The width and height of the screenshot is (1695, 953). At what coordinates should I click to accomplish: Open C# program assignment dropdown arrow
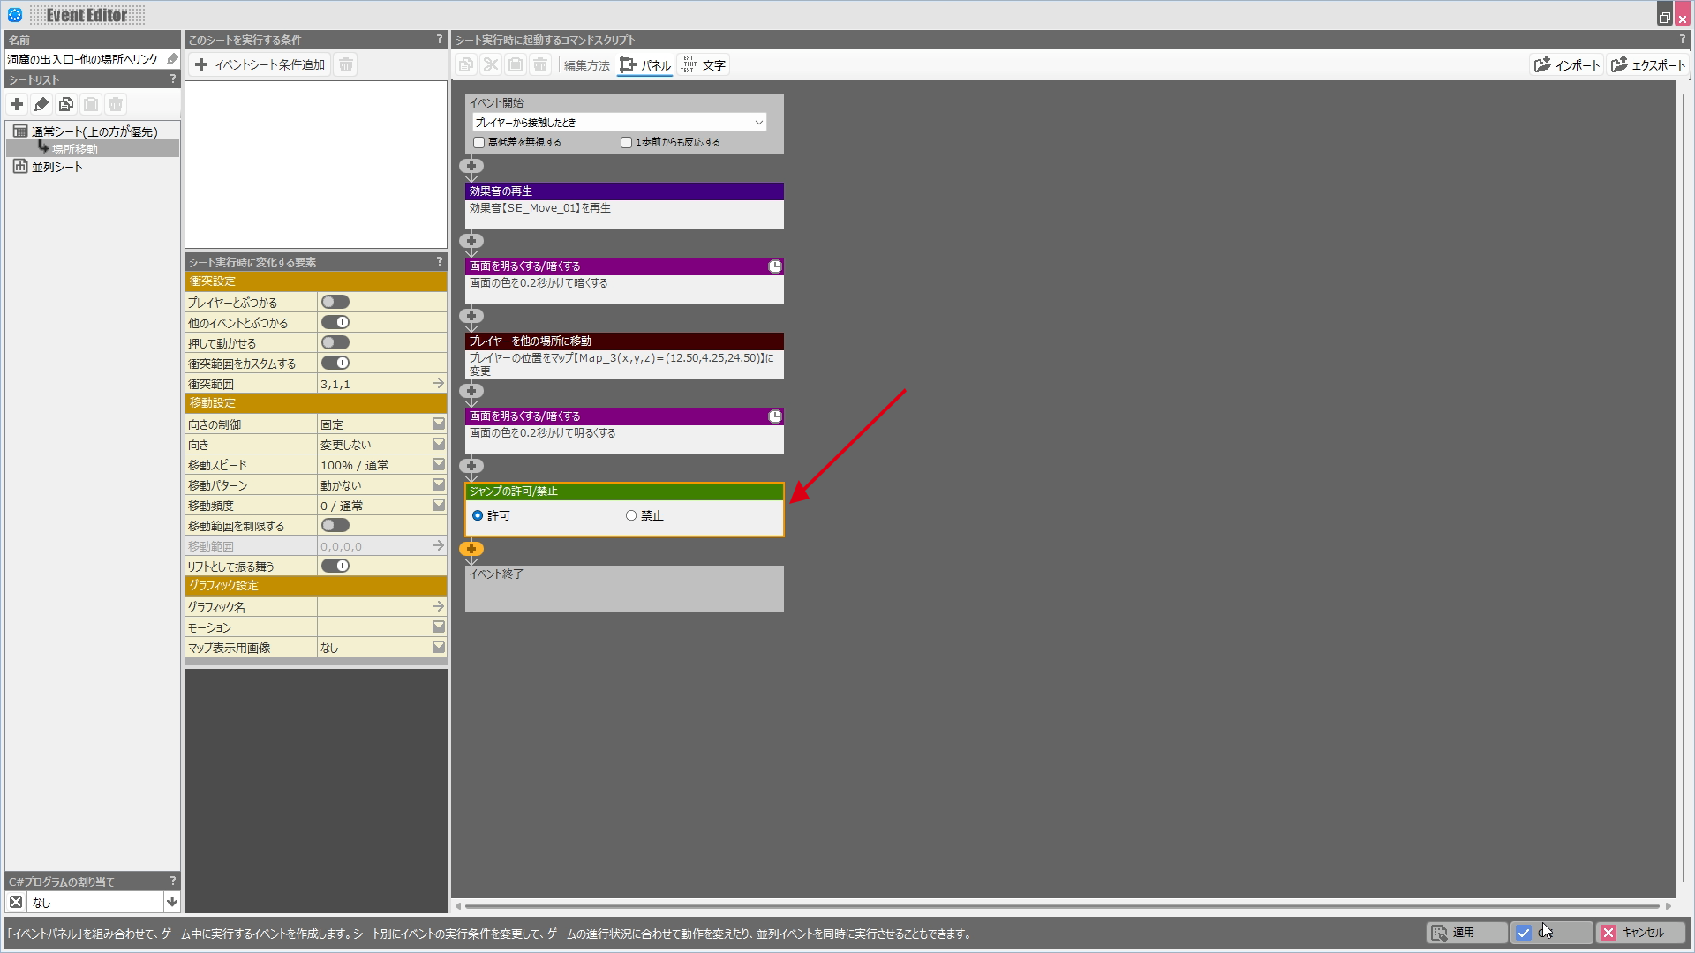point(172,902)
